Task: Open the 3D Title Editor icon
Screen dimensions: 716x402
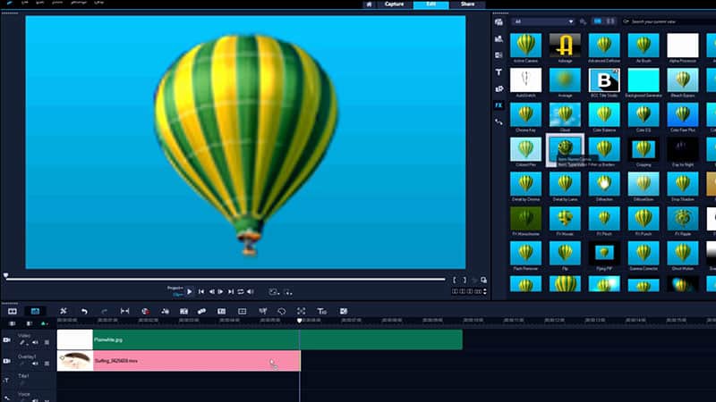Action: pyautogui.click(x=322, y=311)
